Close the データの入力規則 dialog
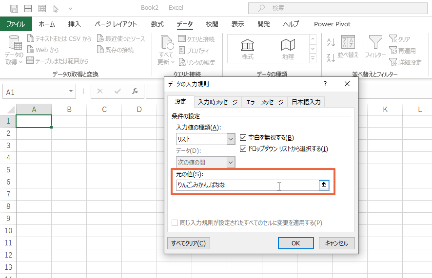 pos(347,84)
